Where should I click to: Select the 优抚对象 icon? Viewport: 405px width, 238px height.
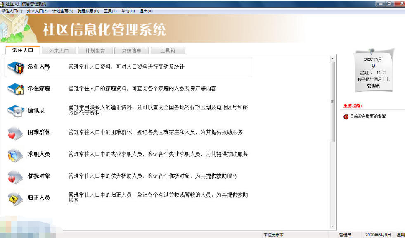[16, 176]
